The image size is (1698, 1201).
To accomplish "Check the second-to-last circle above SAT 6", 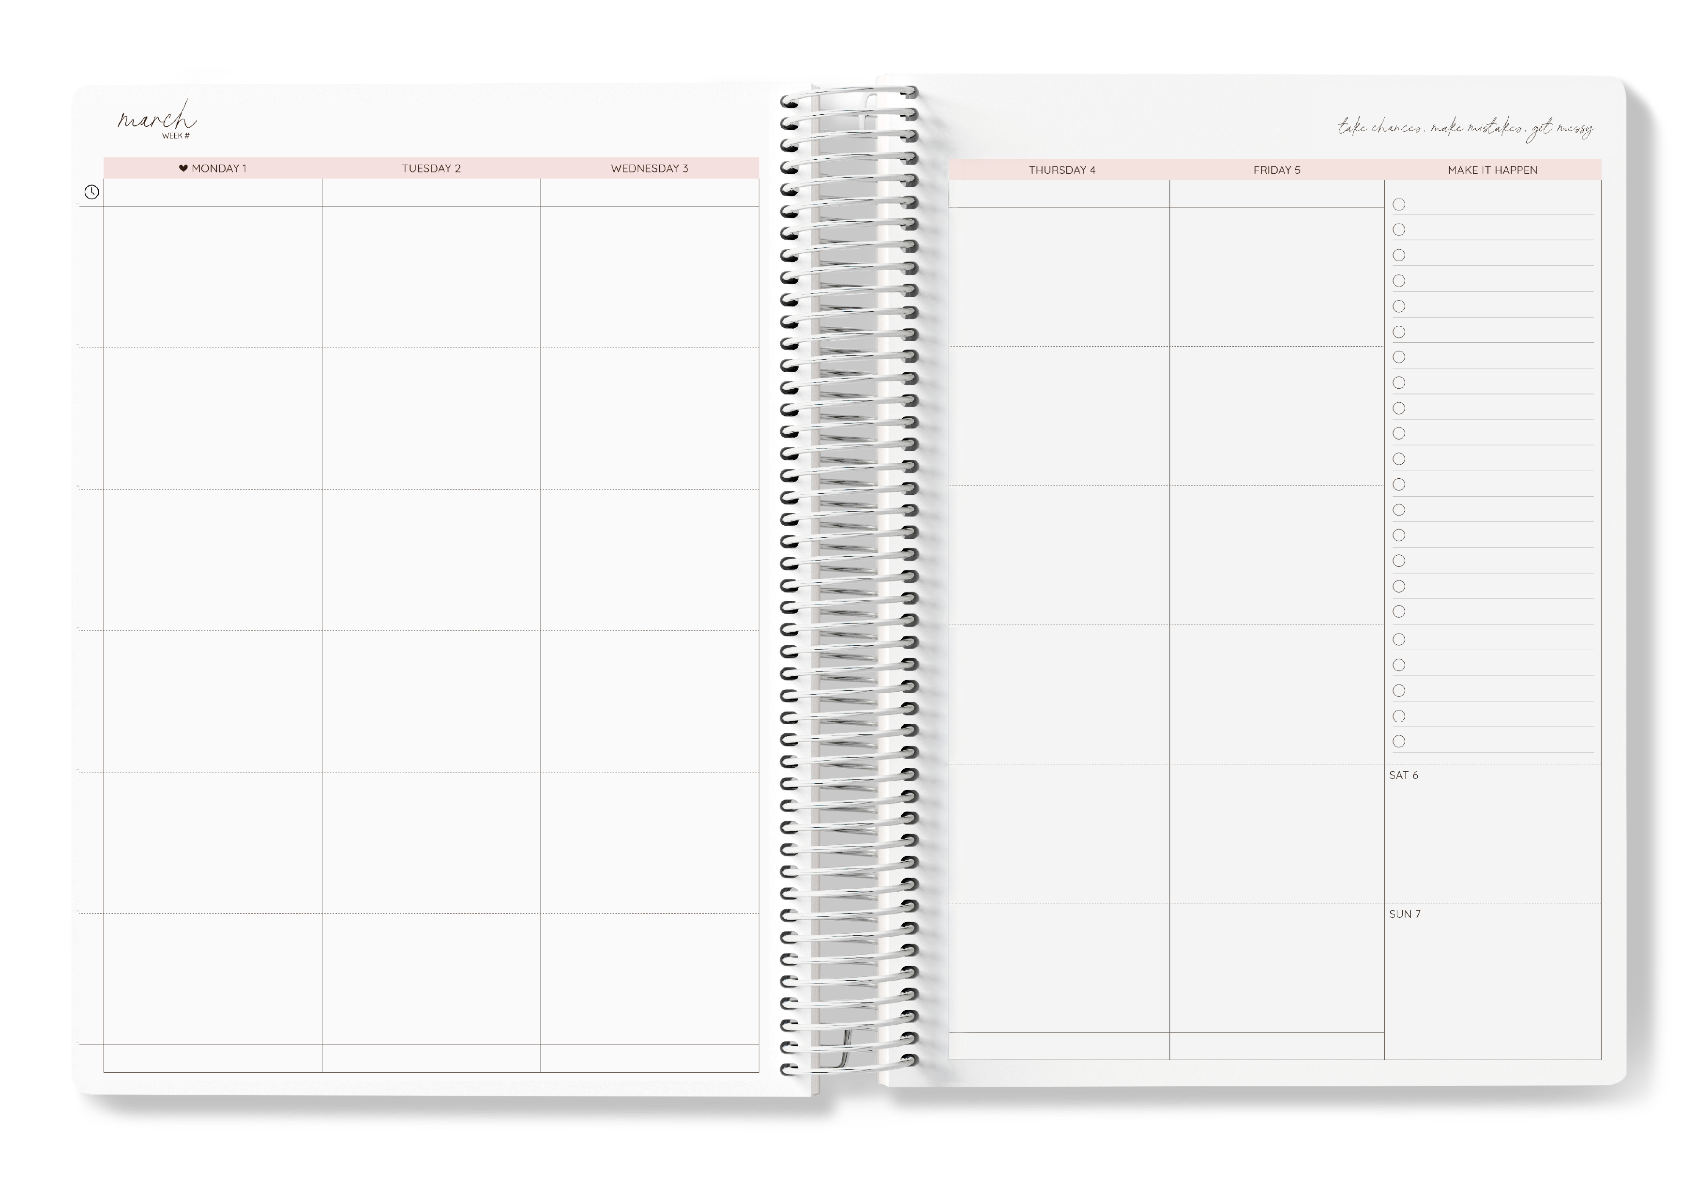I will [x=1399, y=716].
